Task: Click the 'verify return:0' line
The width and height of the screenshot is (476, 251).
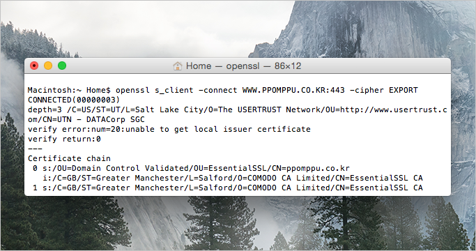Action: [64, 139]
